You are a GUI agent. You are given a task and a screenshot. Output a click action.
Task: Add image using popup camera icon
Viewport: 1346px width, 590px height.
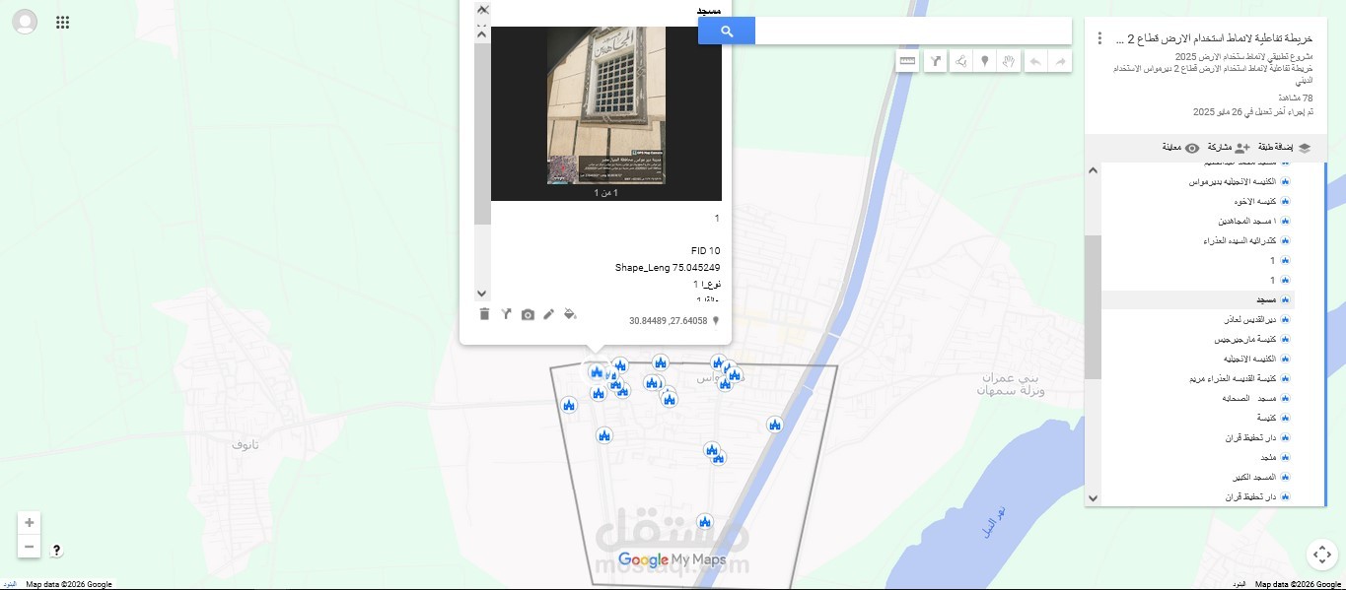[528, 314]
